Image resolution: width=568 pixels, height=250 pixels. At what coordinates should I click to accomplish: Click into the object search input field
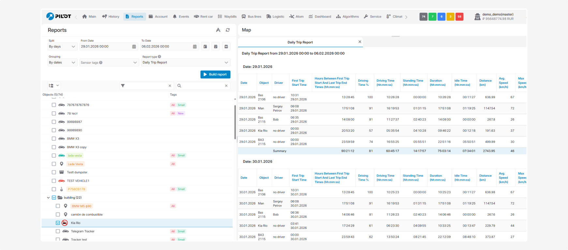tap(202, 86)
